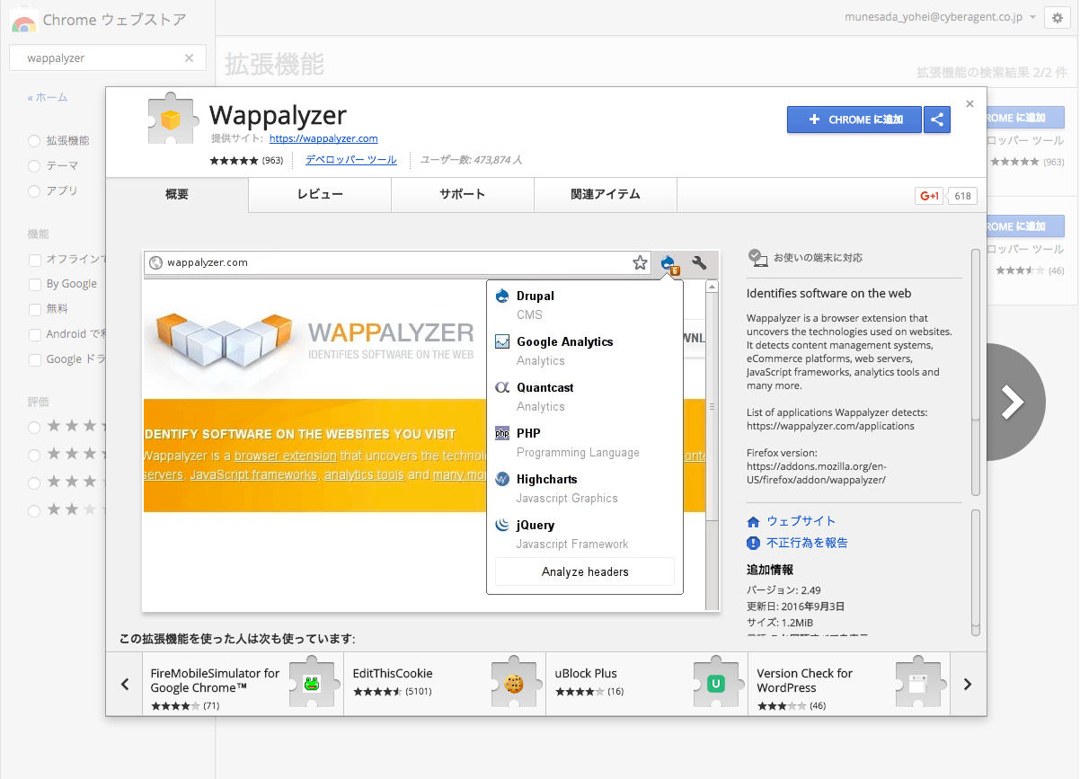This screenshot has width=1080, height=779.
Task: Check the By Google filter
Action: 34,284
